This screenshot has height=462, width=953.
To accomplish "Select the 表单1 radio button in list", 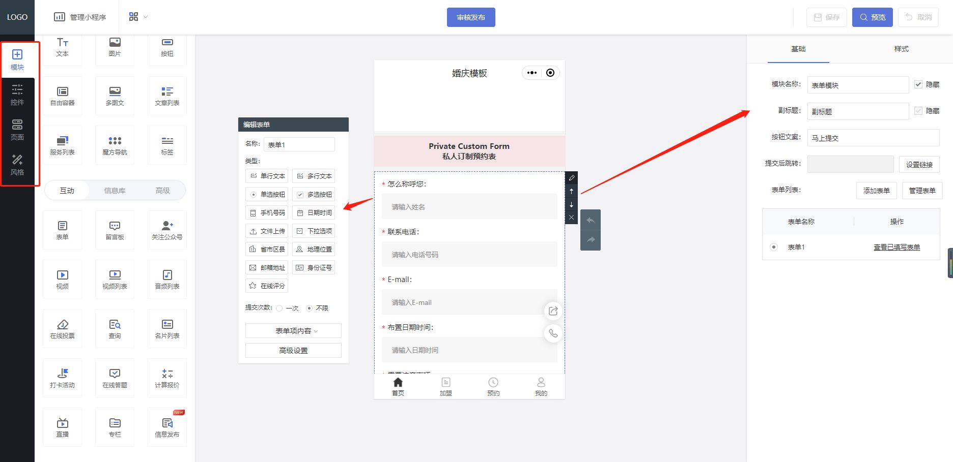I will (774, 247).
